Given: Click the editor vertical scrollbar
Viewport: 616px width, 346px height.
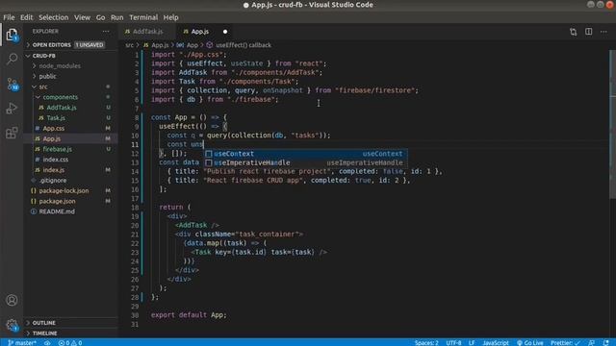Looking at the screenshot, I should [x=612, y=124].
